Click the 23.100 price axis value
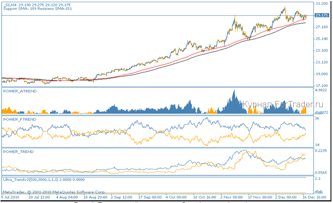 [322, 50]
